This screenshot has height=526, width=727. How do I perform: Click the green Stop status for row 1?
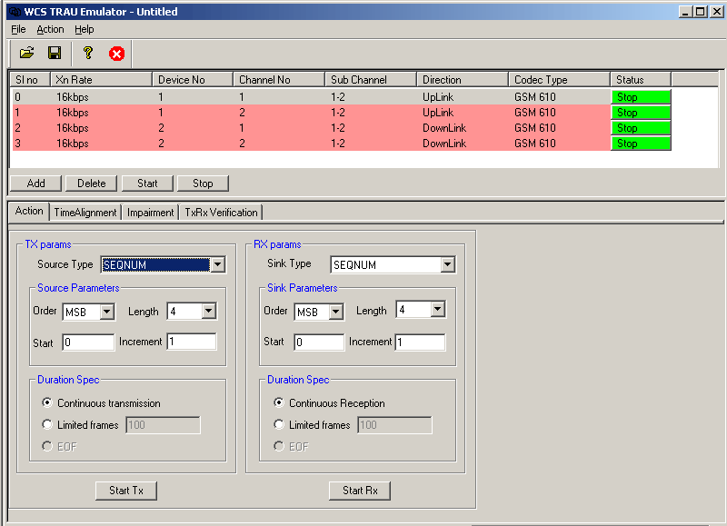641,113
